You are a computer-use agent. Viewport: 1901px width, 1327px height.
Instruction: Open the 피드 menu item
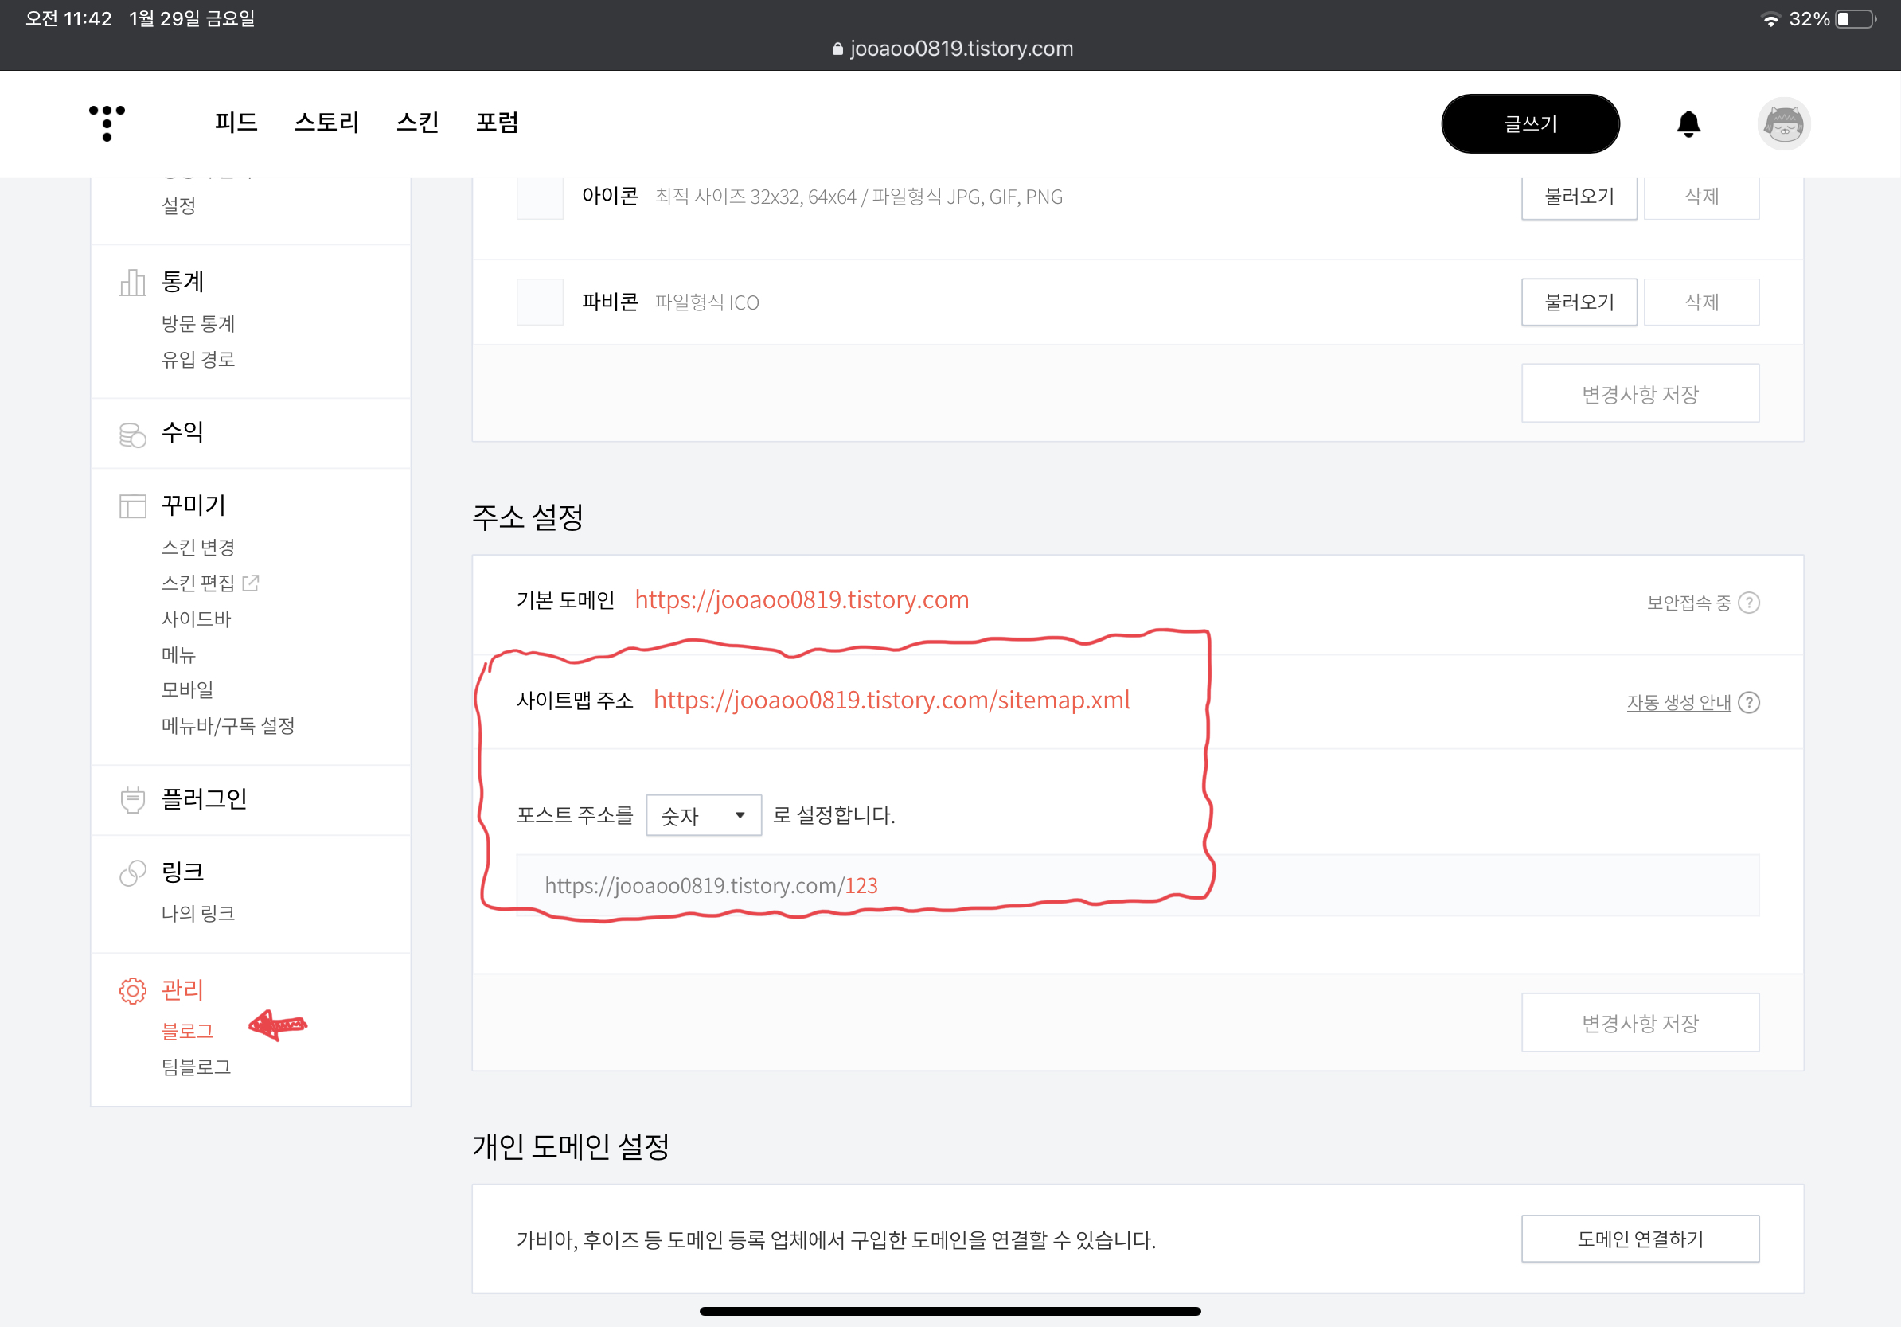(x=236, y=123)
